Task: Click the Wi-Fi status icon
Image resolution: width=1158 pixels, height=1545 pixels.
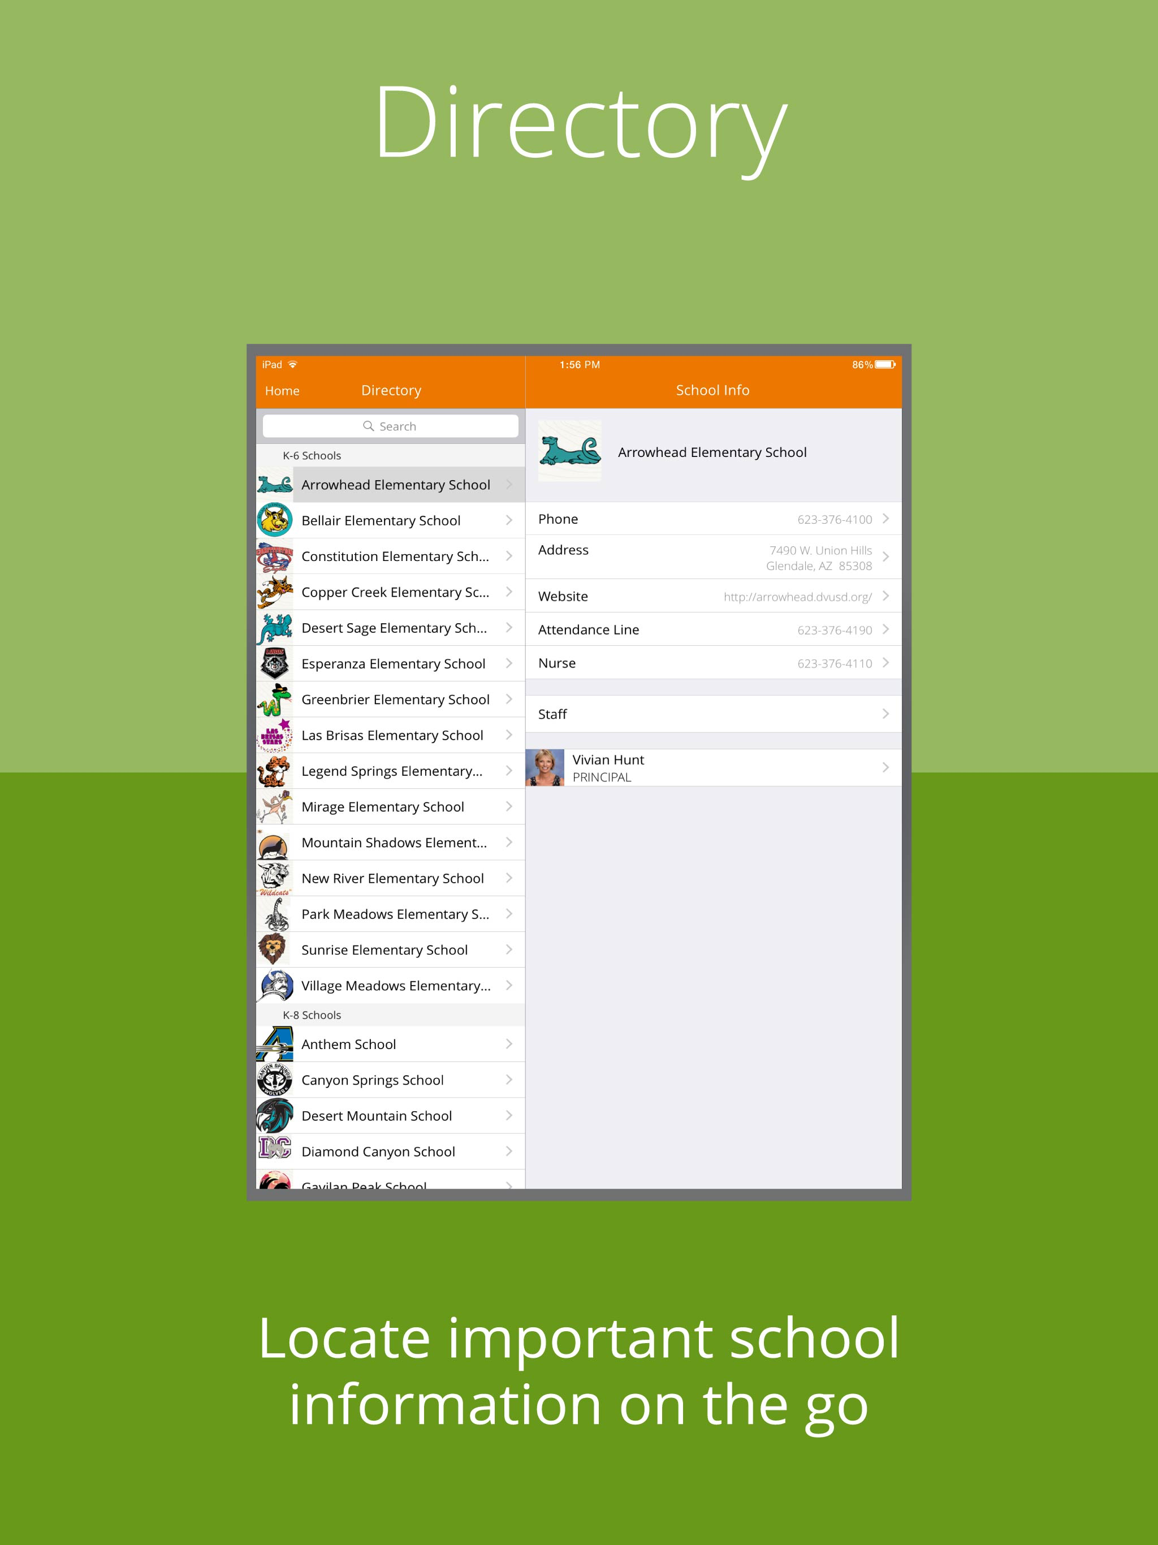Action: 293,365
